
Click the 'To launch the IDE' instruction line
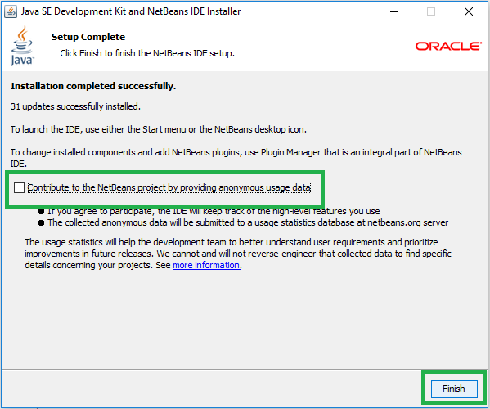(159, 129)
